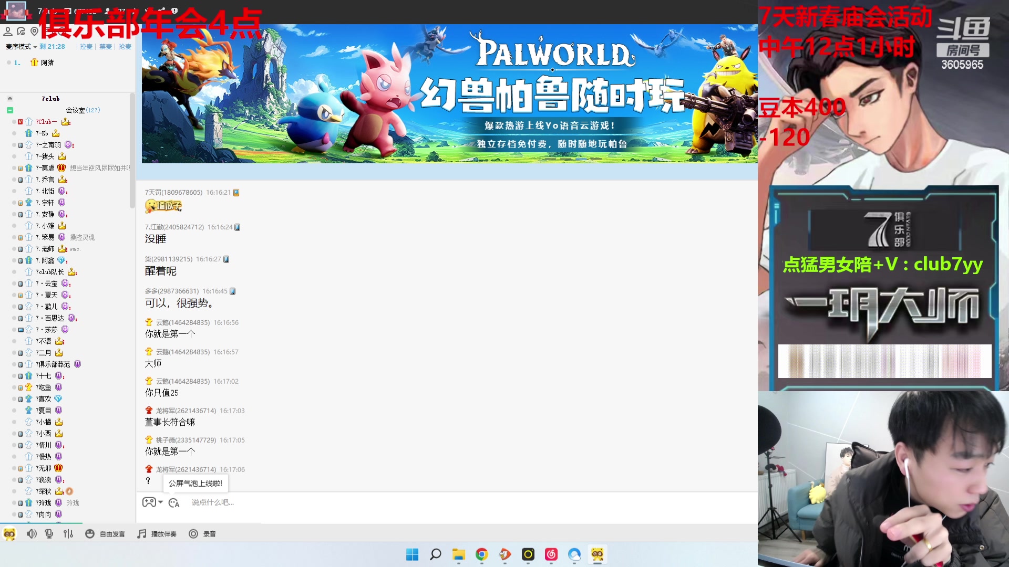Click sender name 多多(2987366631)

[172, 291]
